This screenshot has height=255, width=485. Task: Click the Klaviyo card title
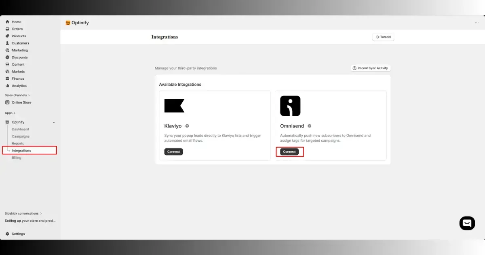pyautogui.click(x=173, y=126)
